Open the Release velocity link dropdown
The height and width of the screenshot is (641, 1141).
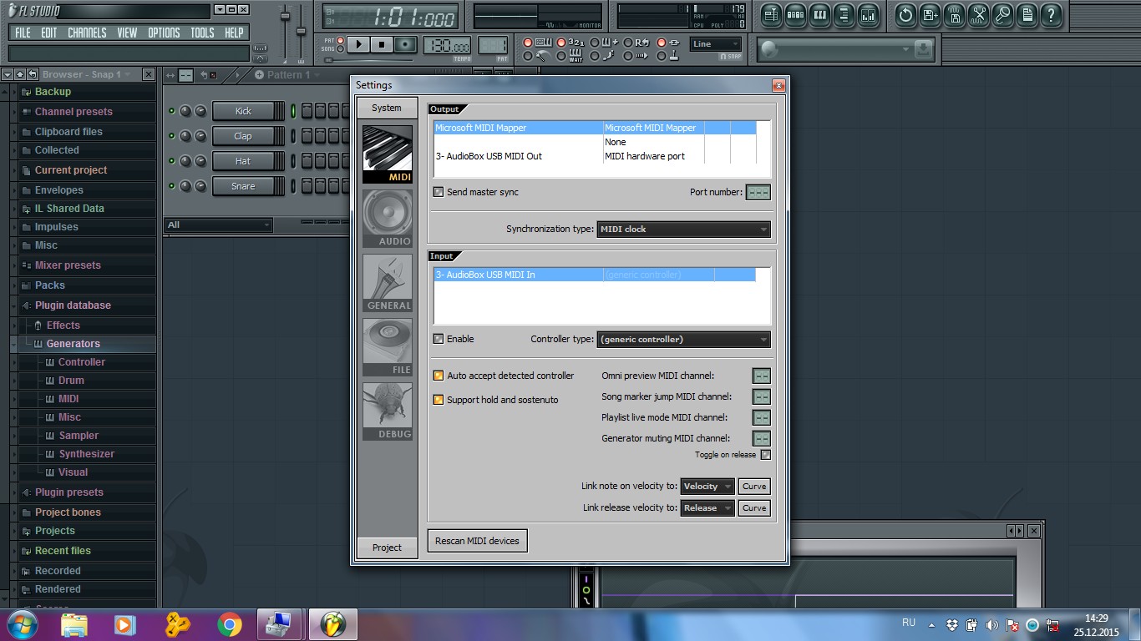pyautogui.click(x=707, y=507)
